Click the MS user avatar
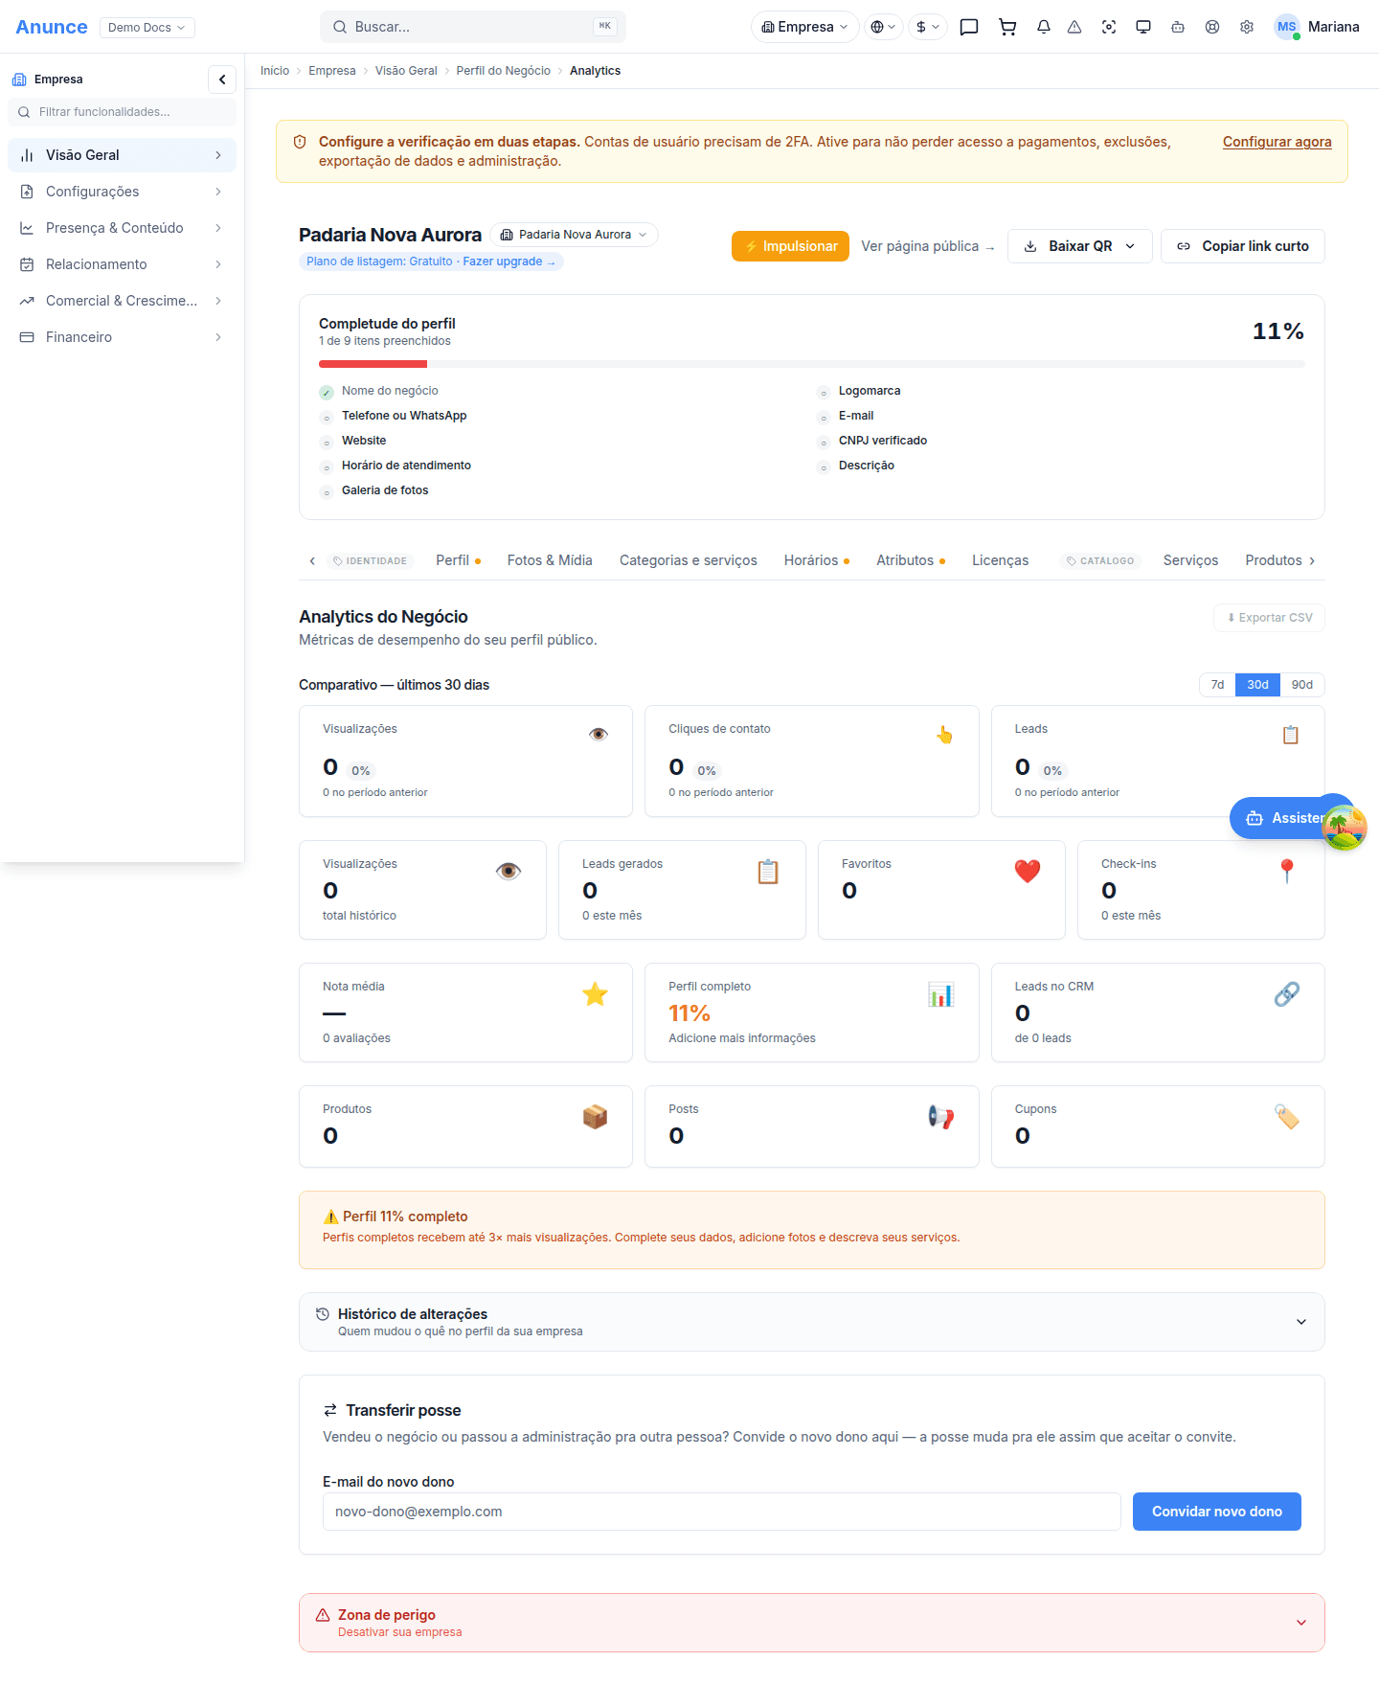1379x1706 pixels. click(x=1287, y=27)
